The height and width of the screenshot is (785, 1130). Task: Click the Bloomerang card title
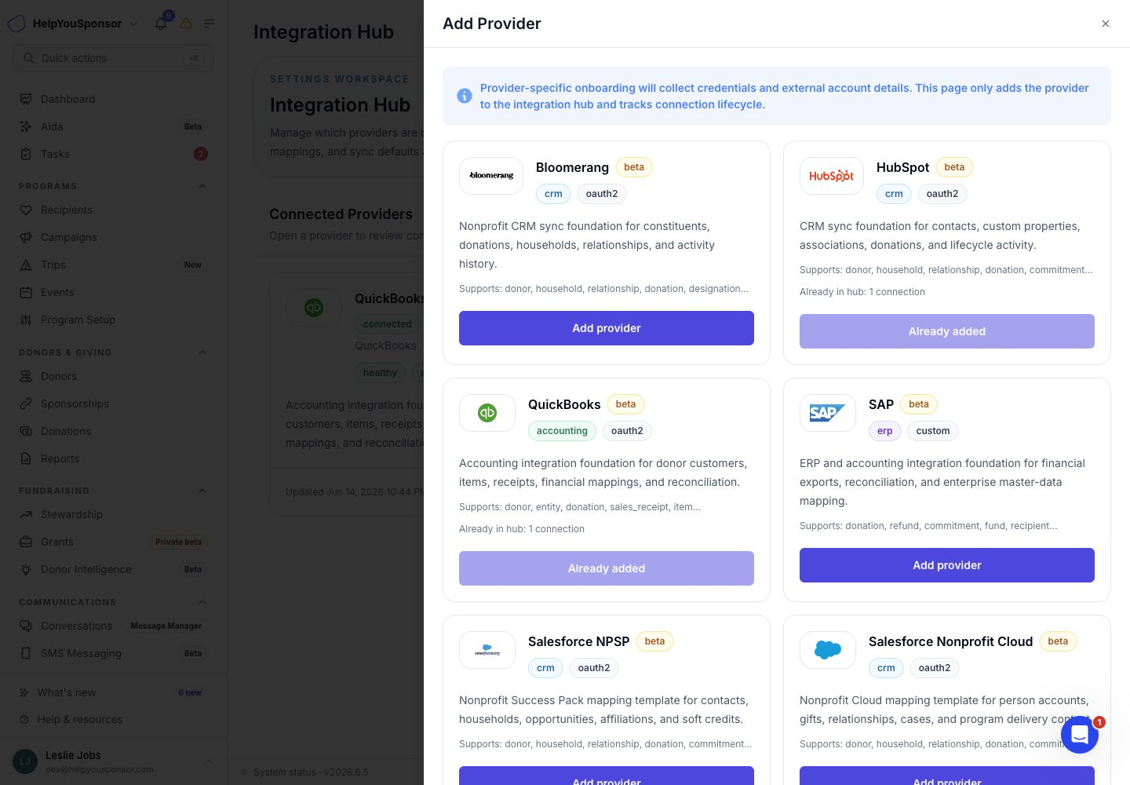tap(572, 167)
